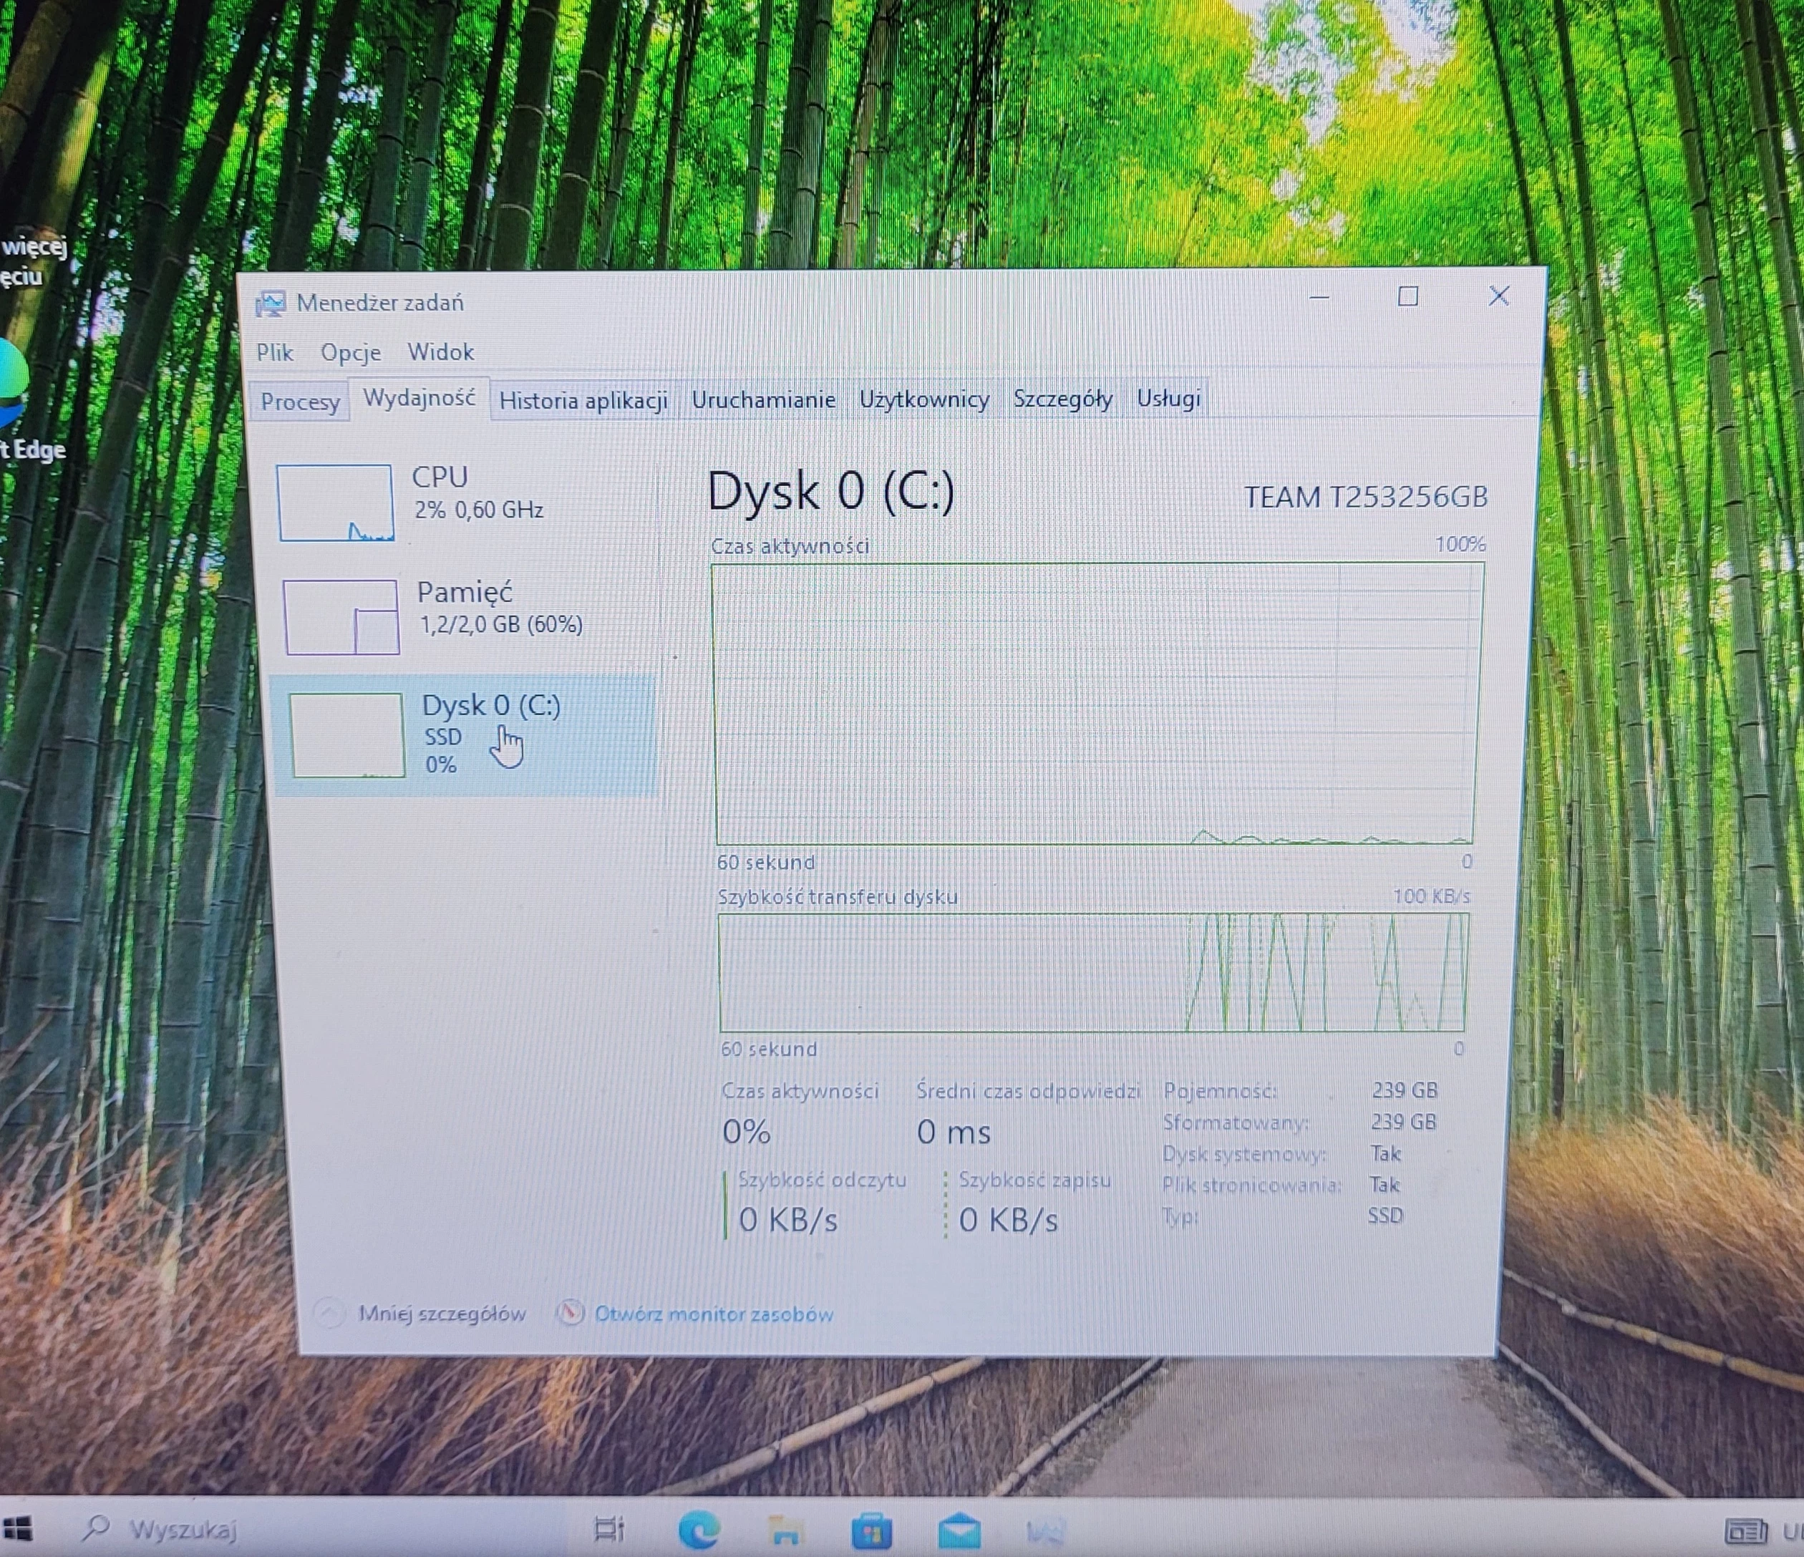Open the Opcje menu
The width and height of the screenshot is (1804, 1557).
(x=350, y=353)
